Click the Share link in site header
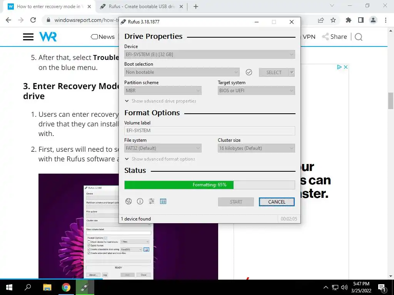The width and height of the screenshot is (394, 295). click(x=334, y=36)
